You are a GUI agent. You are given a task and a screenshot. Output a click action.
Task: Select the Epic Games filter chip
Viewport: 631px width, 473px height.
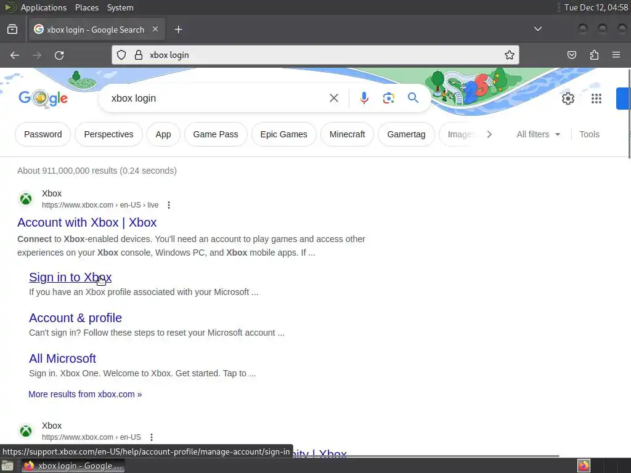[283, 134]
